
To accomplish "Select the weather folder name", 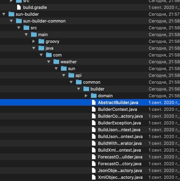I will tap(68, 62).
